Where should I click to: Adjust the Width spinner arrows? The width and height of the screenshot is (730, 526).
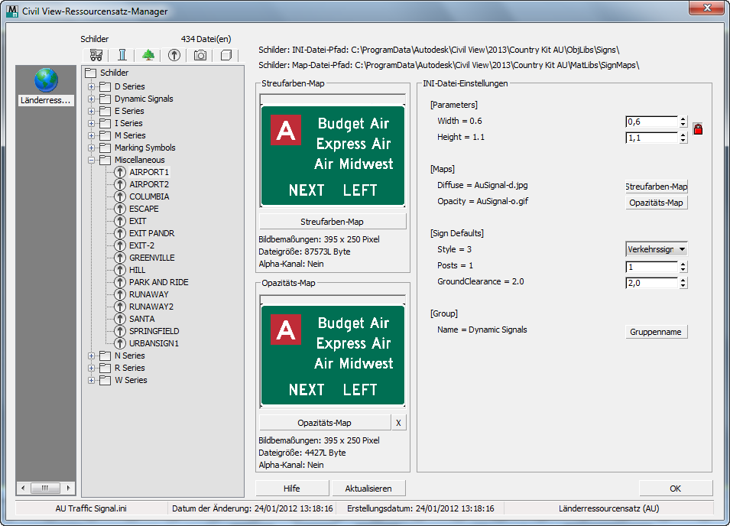[683, 122]
